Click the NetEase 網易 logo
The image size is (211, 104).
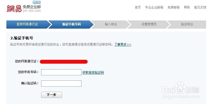tap(14, 9)
